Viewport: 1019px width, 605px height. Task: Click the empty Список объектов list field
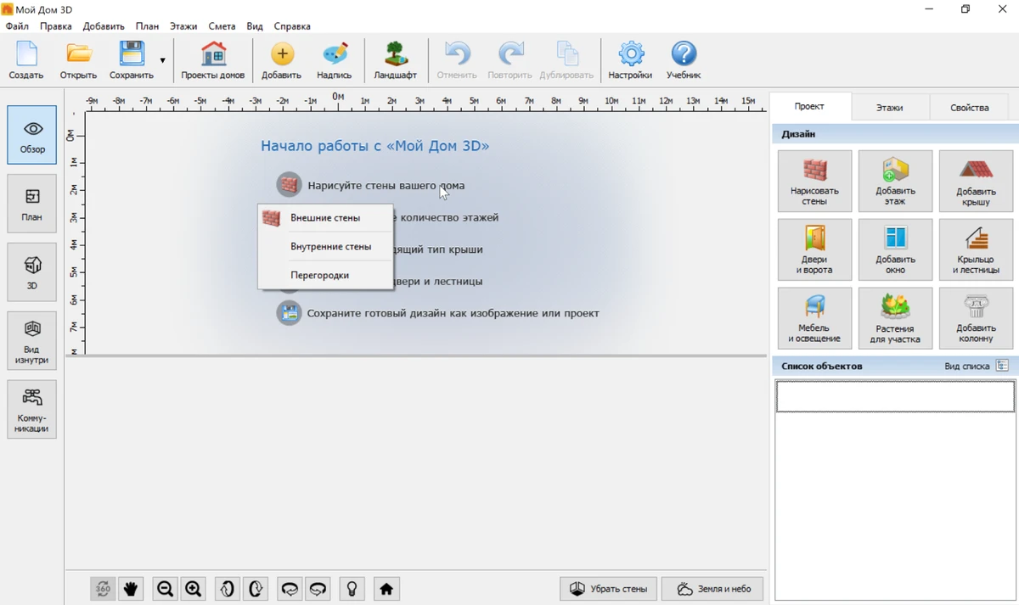(895, 396)
